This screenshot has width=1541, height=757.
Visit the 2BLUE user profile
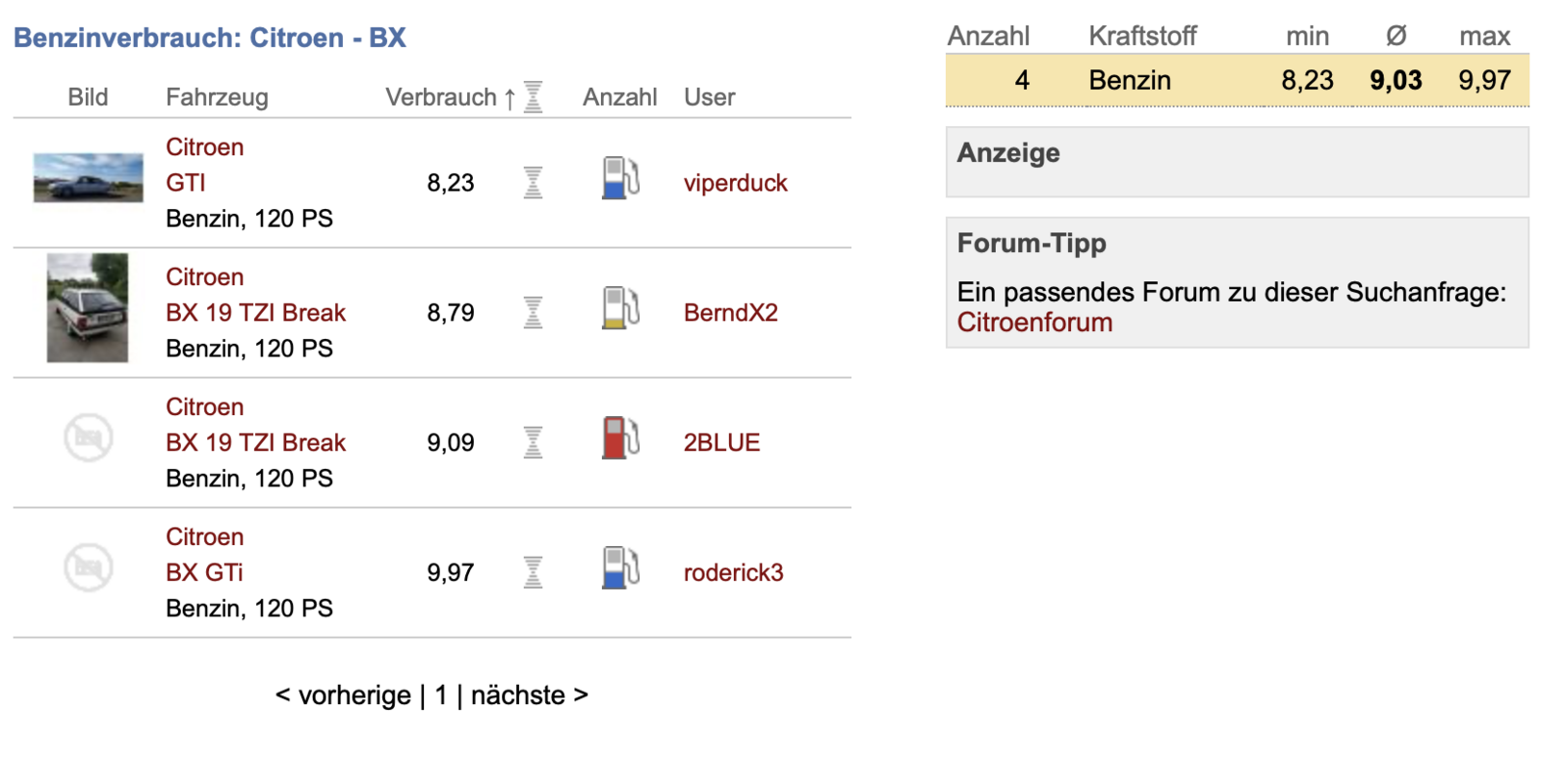click(x=721, y=442)
